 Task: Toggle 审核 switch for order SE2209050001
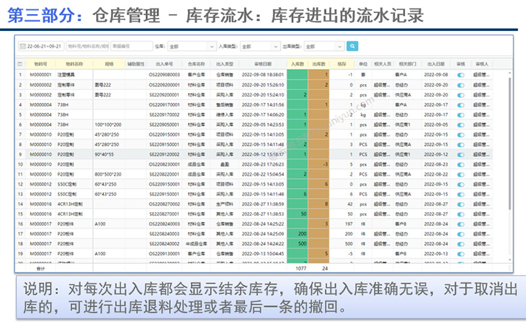[x=461, y=125]
